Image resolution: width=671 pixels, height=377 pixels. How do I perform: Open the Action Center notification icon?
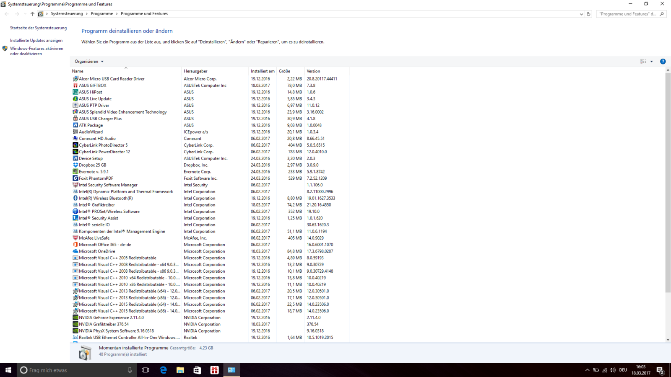(x=660, y=370)
